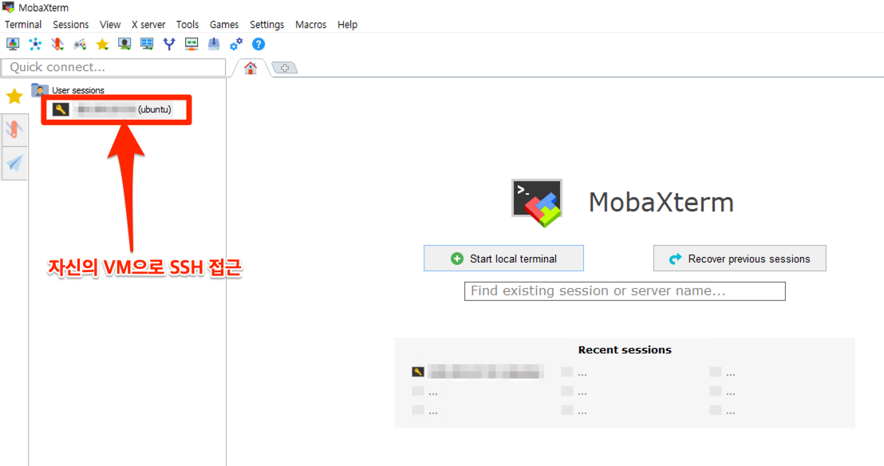Click the Split terminal windows icon
Screen dimensions: 884x466
tap(147, 44)
